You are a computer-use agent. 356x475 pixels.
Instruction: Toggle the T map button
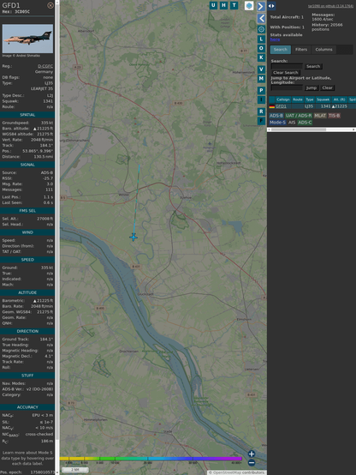coord(234,5)
